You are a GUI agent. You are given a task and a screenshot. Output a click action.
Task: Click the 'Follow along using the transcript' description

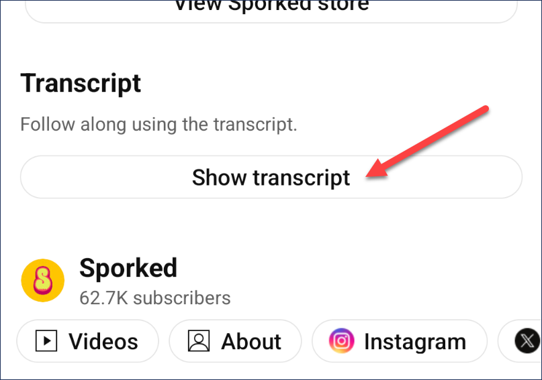pyautogui.click(x=159, y=125)
